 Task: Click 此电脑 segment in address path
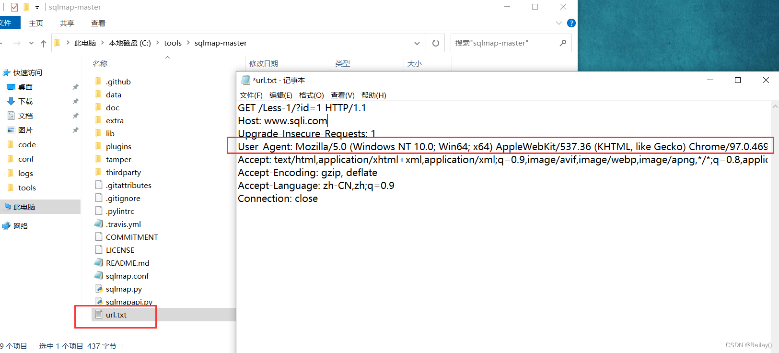coord(85,43)
